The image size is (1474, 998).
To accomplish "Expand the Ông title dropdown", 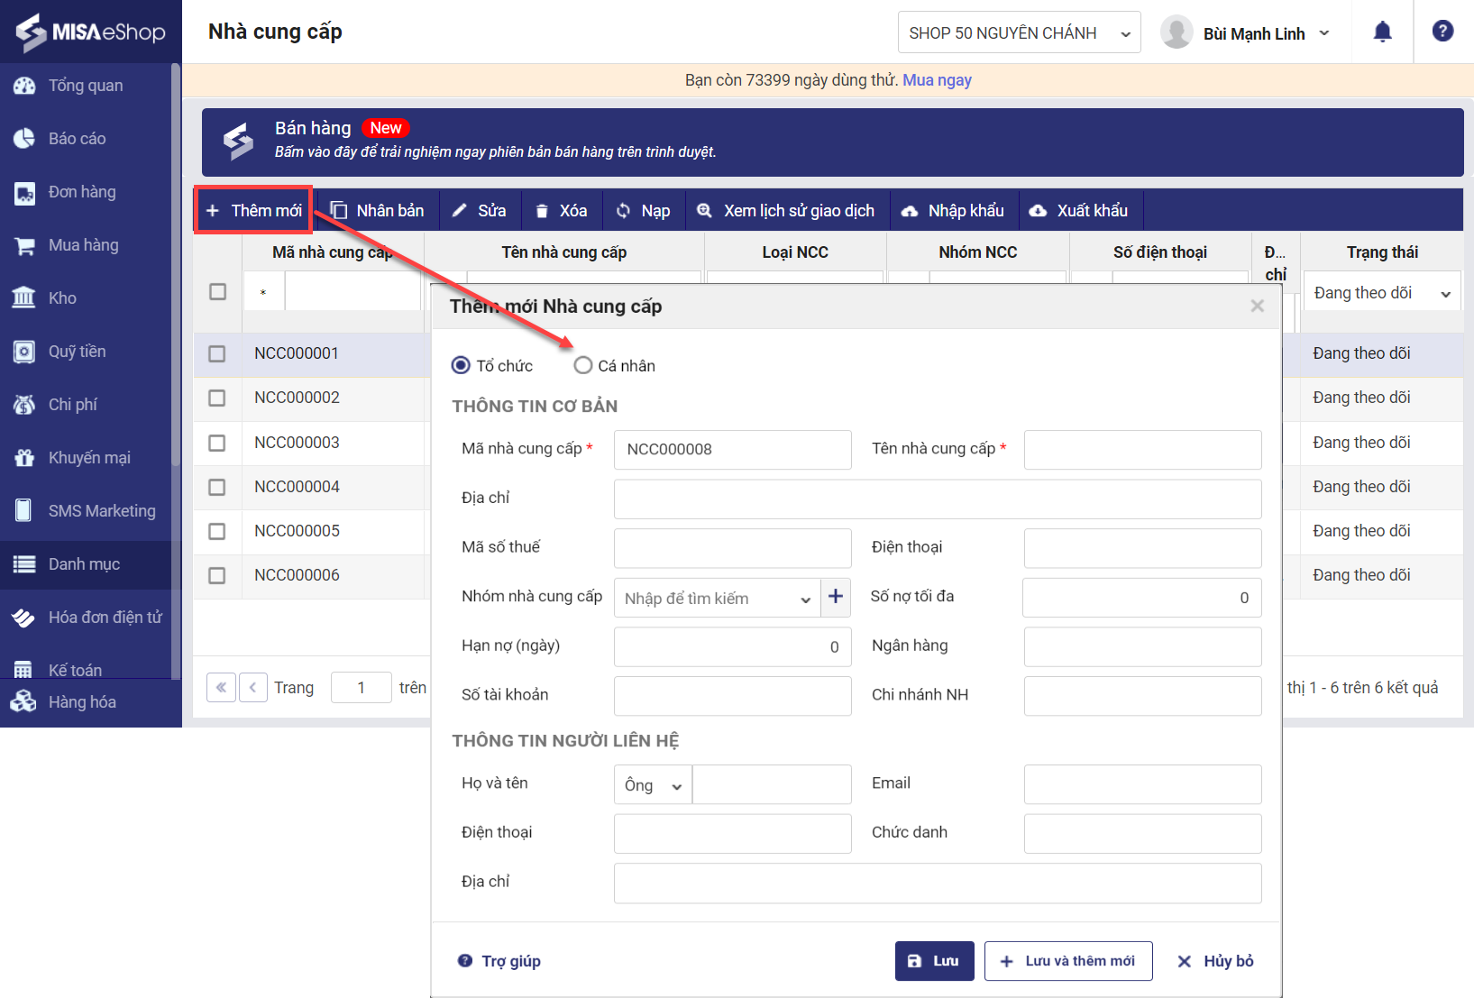I will tap(653, 785).
